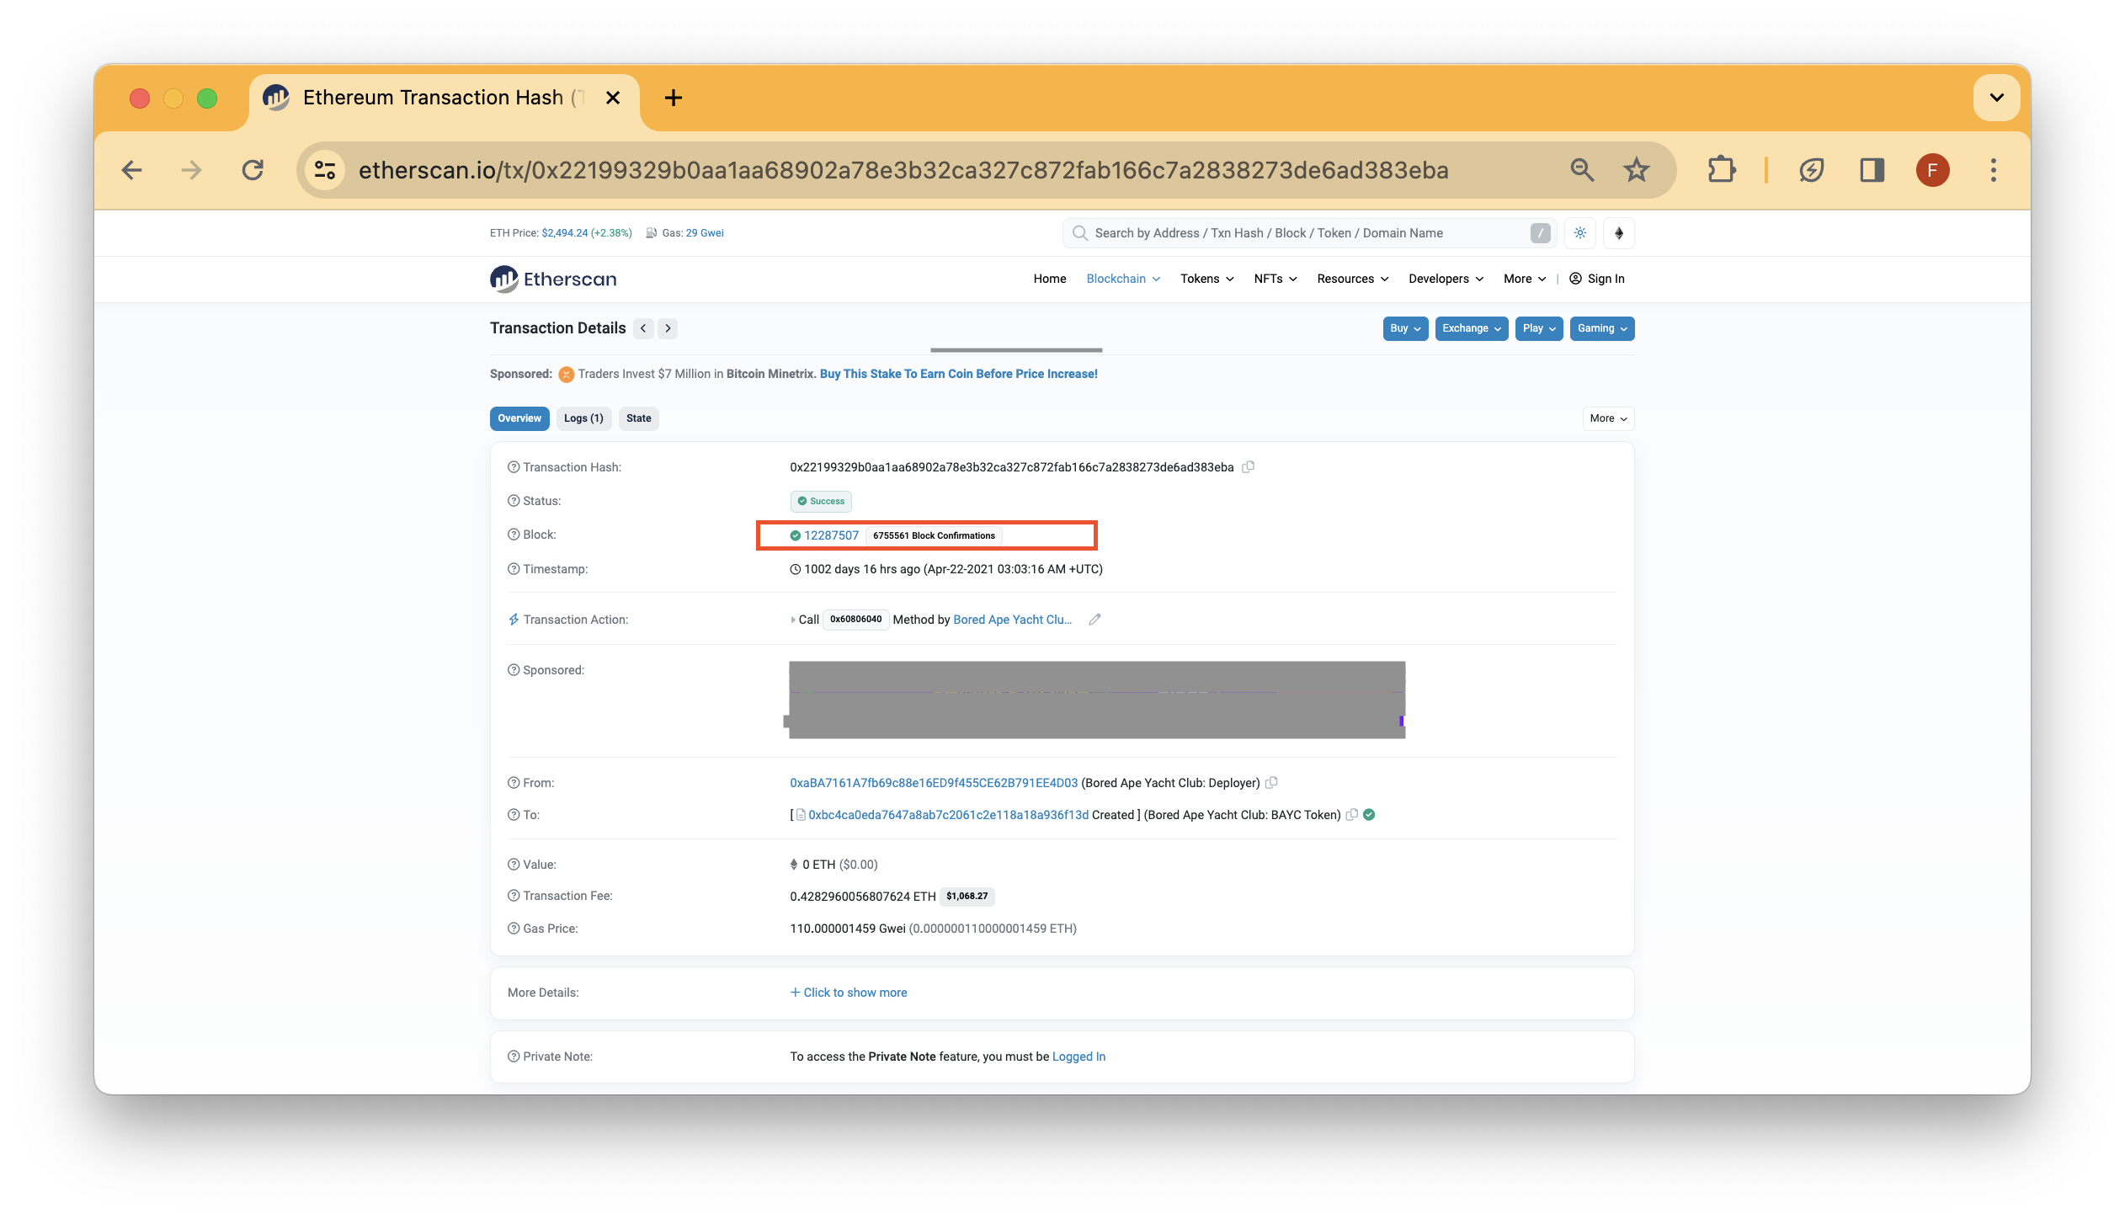Open a new browser tab
Screen dimensions: 2125x1219
coord(673,98)
